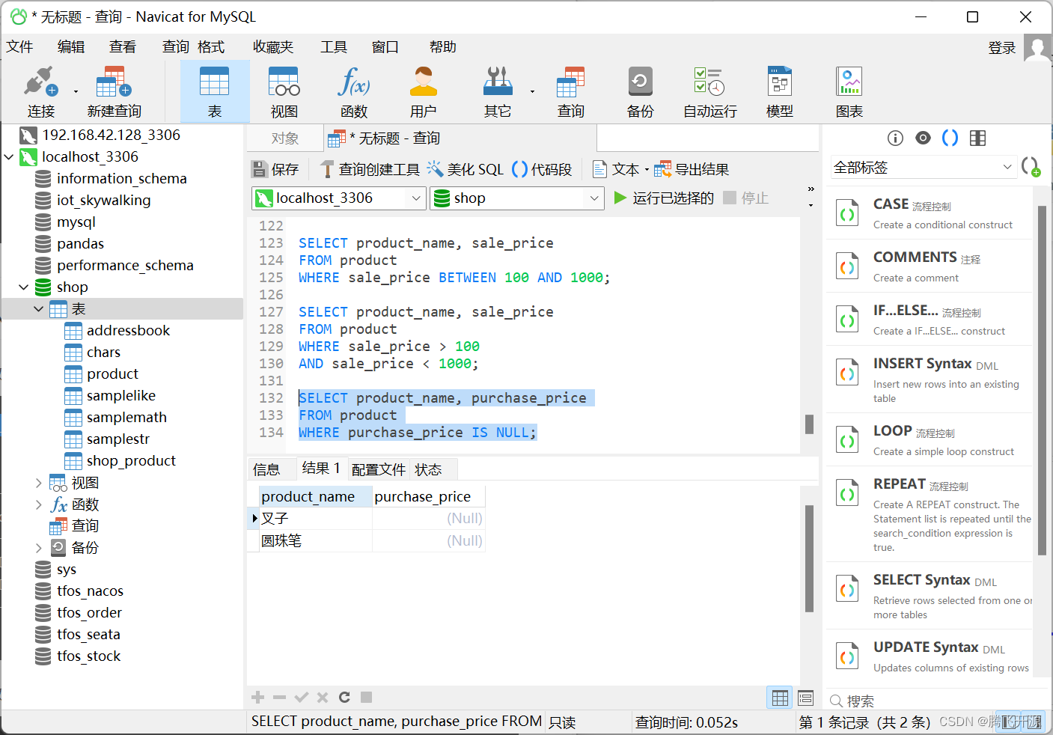Viewport: 1053px width, 735px height.
Task: Collapse the Tables (表) node
Action: [x=39, y=309]
